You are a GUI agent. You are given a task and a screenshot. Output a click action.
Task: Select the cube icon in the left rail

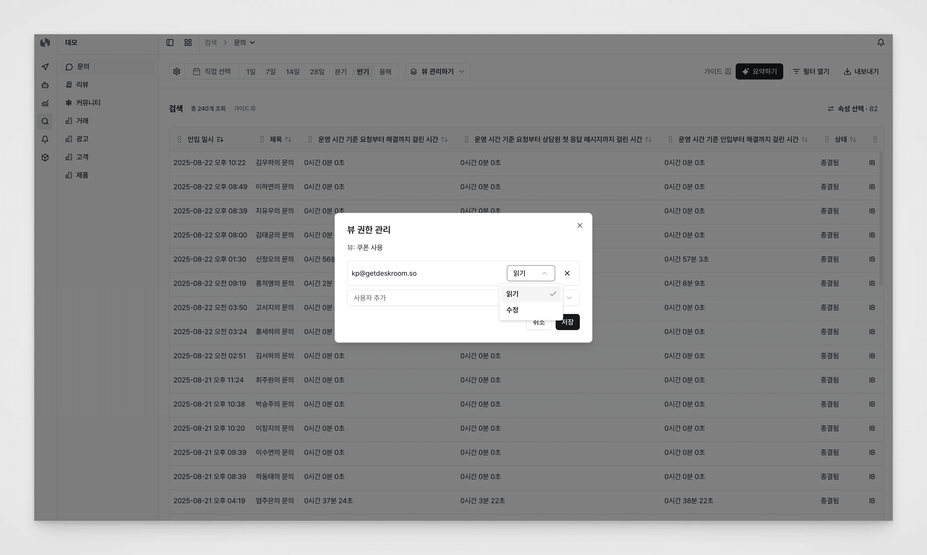[45, 157]
